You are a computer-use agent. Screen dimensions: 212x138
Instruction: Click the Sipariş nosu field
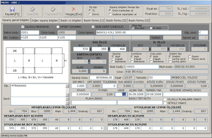click(102, 78)
